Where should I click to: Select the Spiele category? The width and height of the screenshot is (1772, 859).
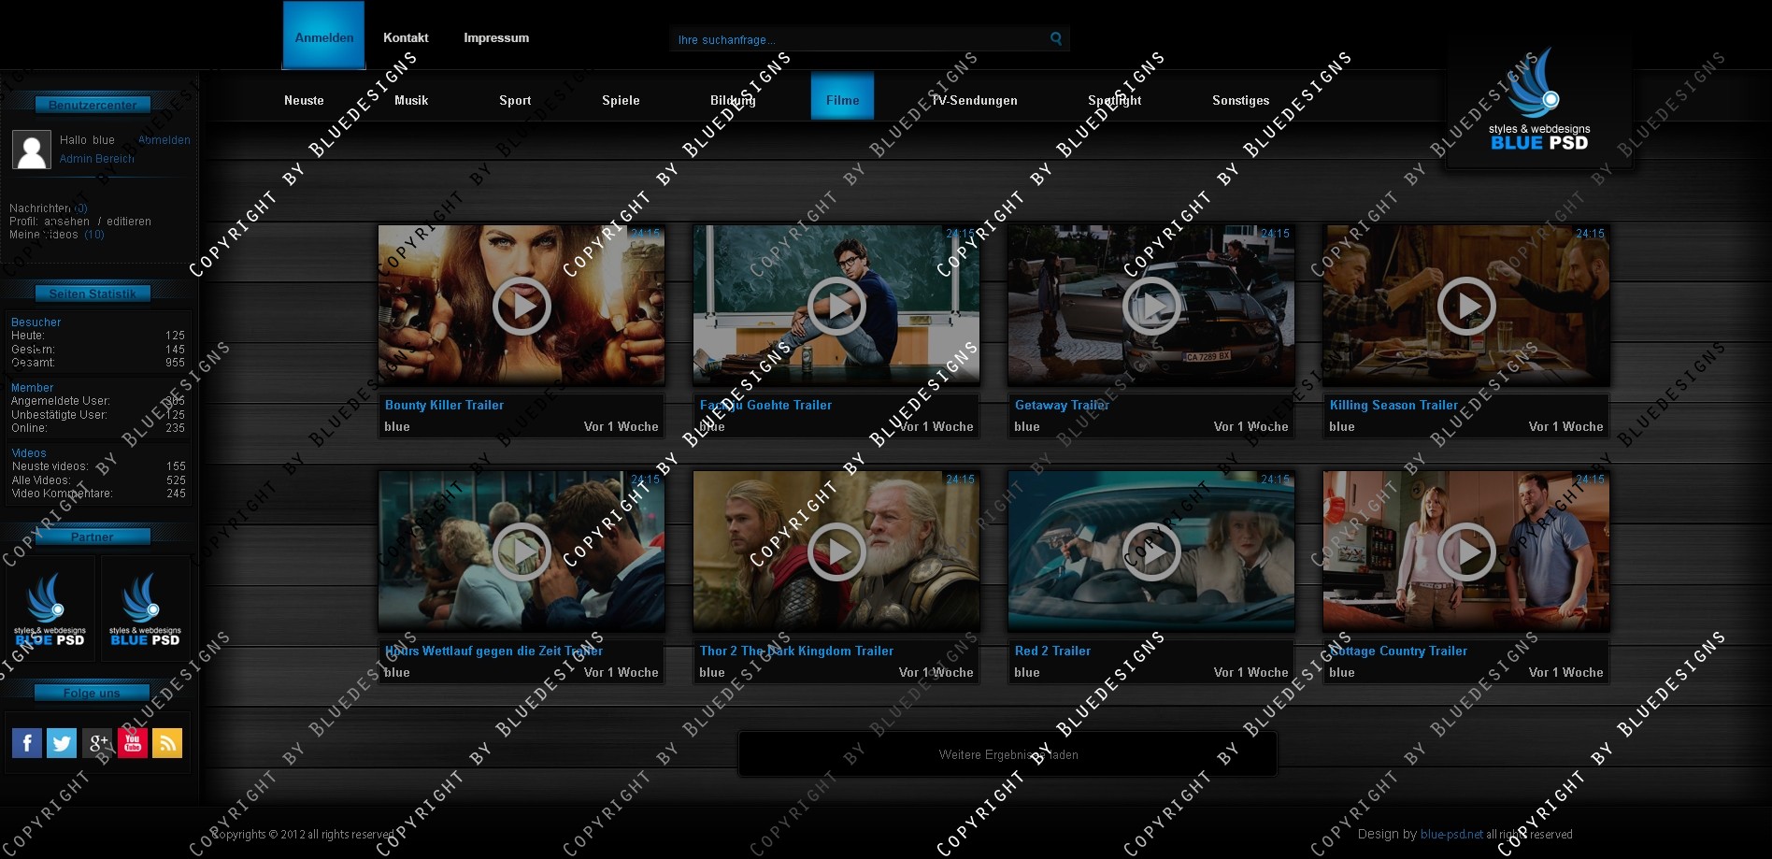click(621, 100)
